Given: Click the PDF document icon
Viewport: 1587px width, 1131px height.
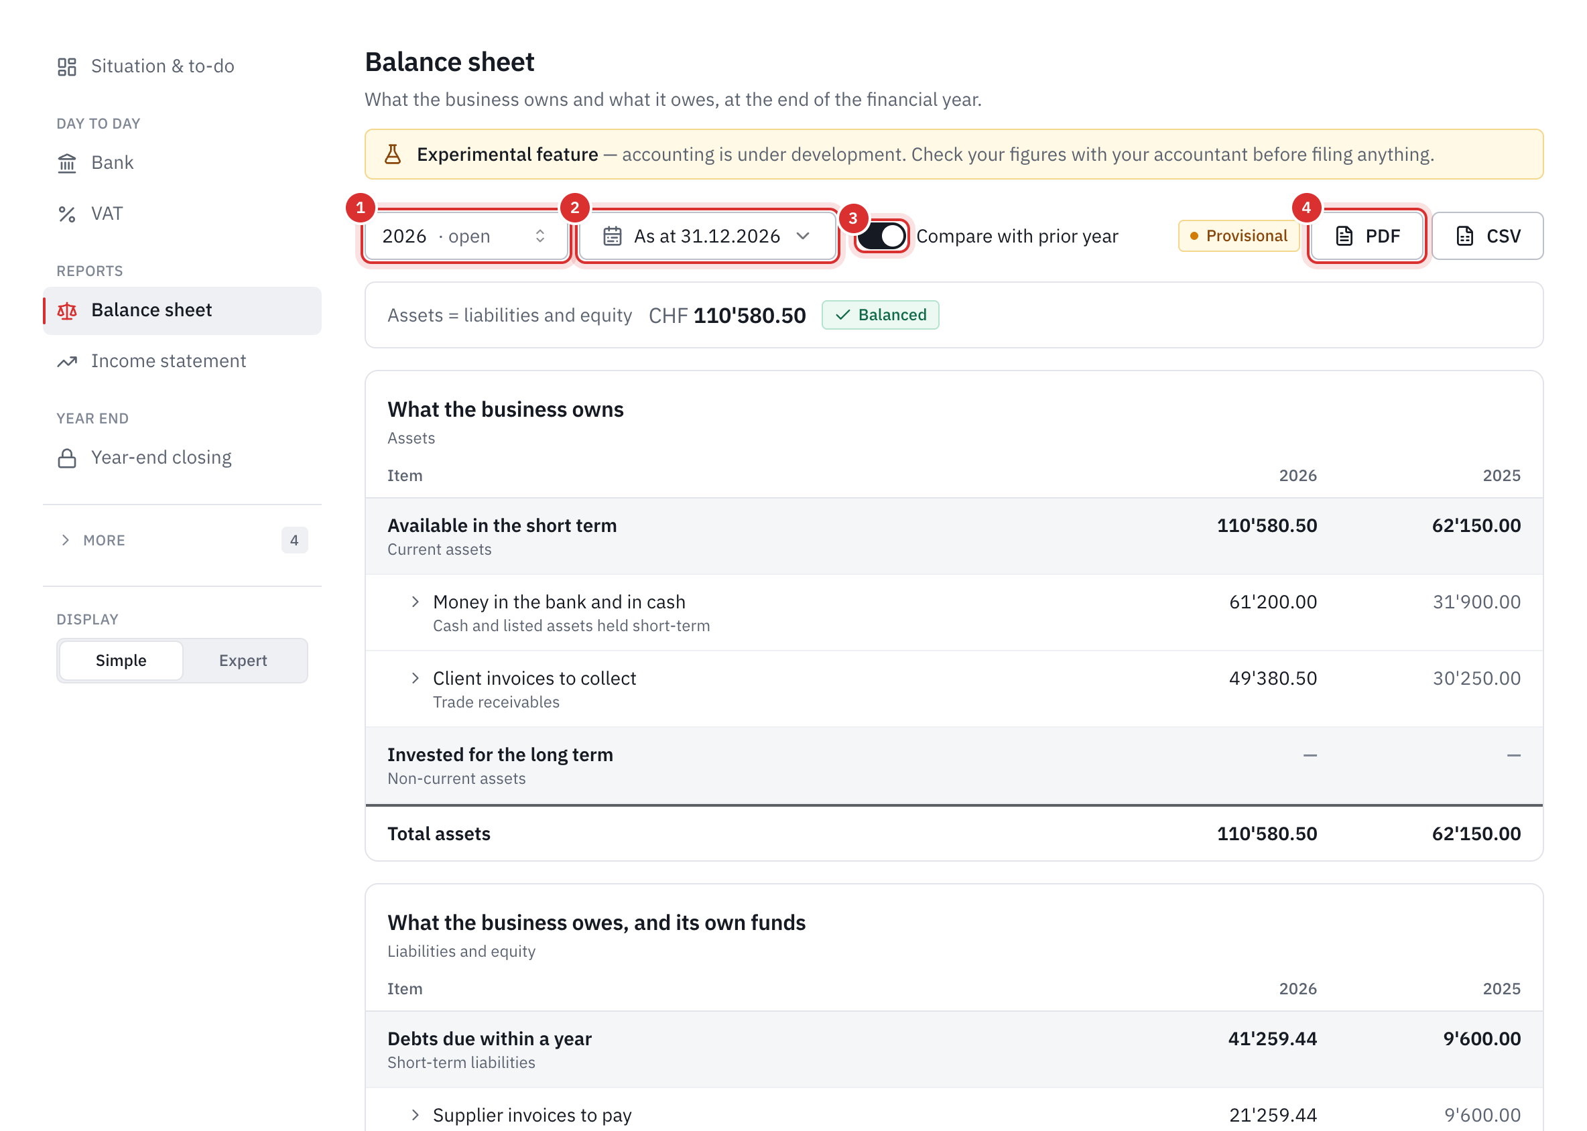Looking at the screenshot, I should click(x=1344, y=236).
